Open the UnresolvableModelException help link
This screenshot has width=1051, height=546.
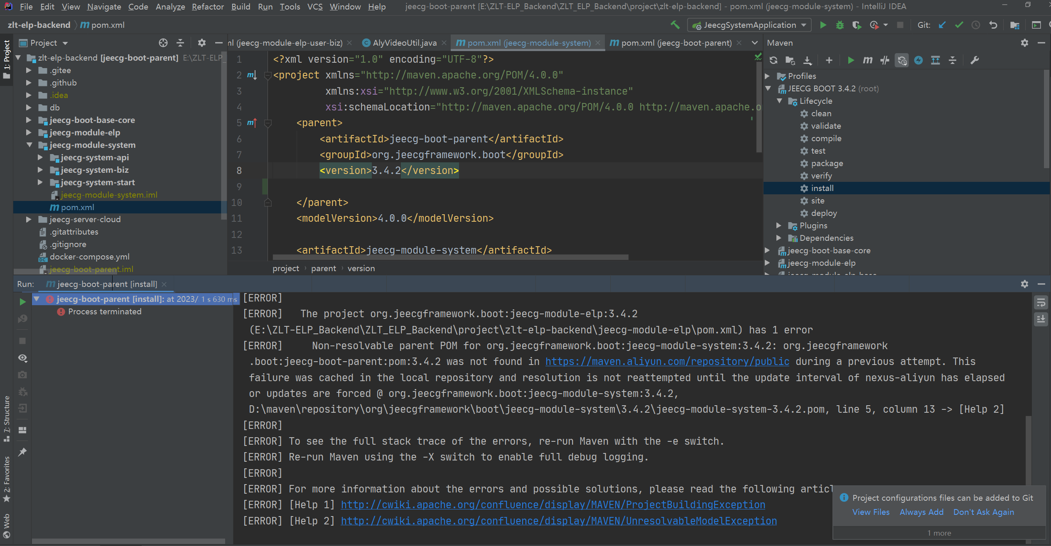click(559, 521)
